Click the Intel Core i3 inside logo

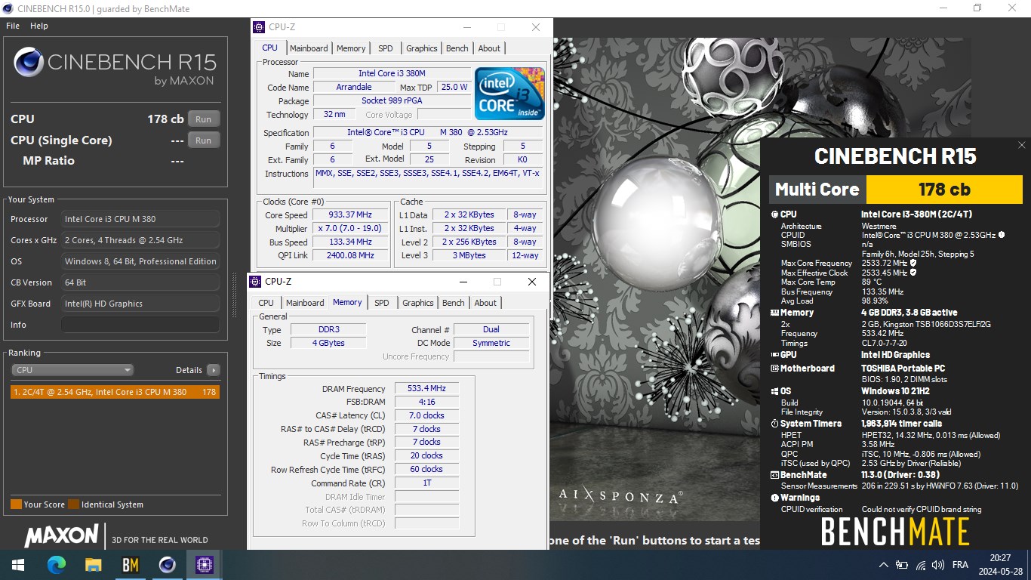pos(509,93)
